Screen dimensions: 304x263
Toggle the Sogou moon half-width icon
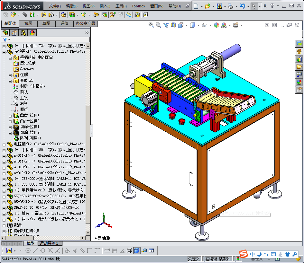tap(259, 254)
